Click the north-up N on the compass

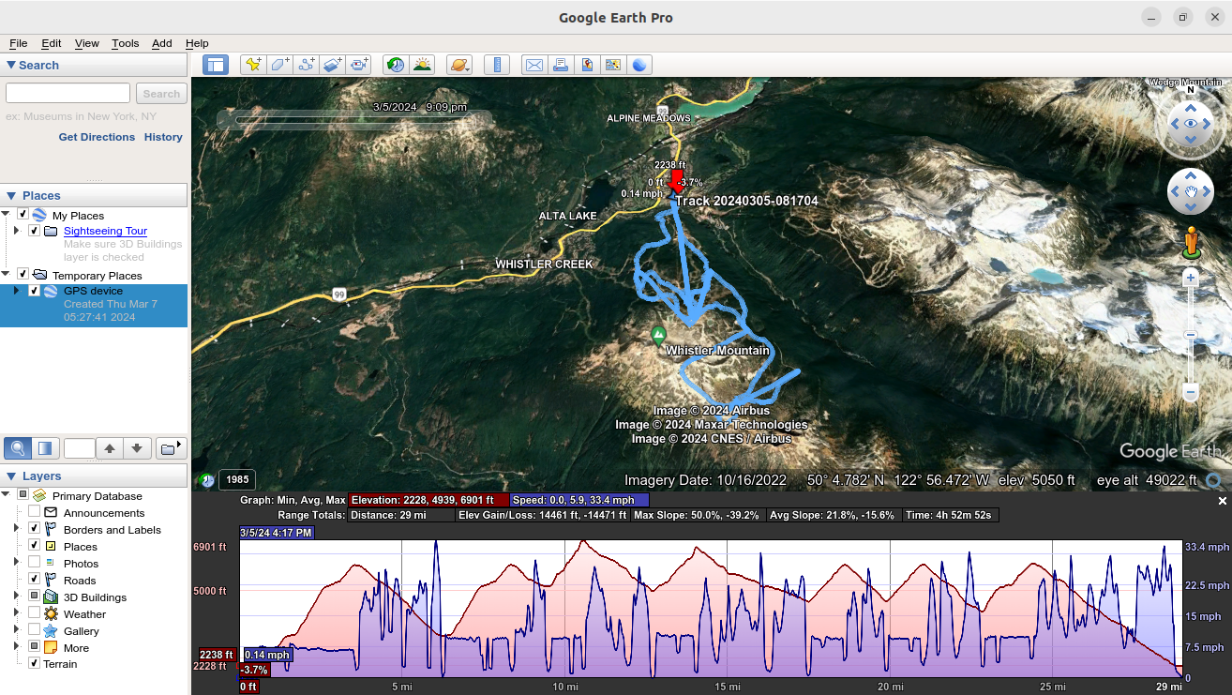1191,91
